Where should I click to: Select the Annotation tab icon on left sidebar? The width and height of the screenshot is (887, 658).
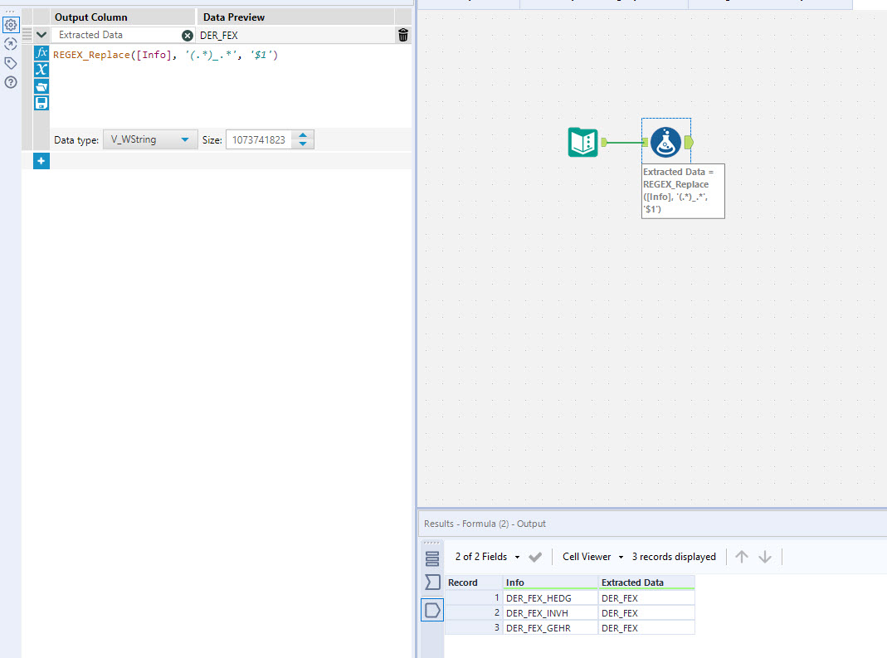pos(11,61)
